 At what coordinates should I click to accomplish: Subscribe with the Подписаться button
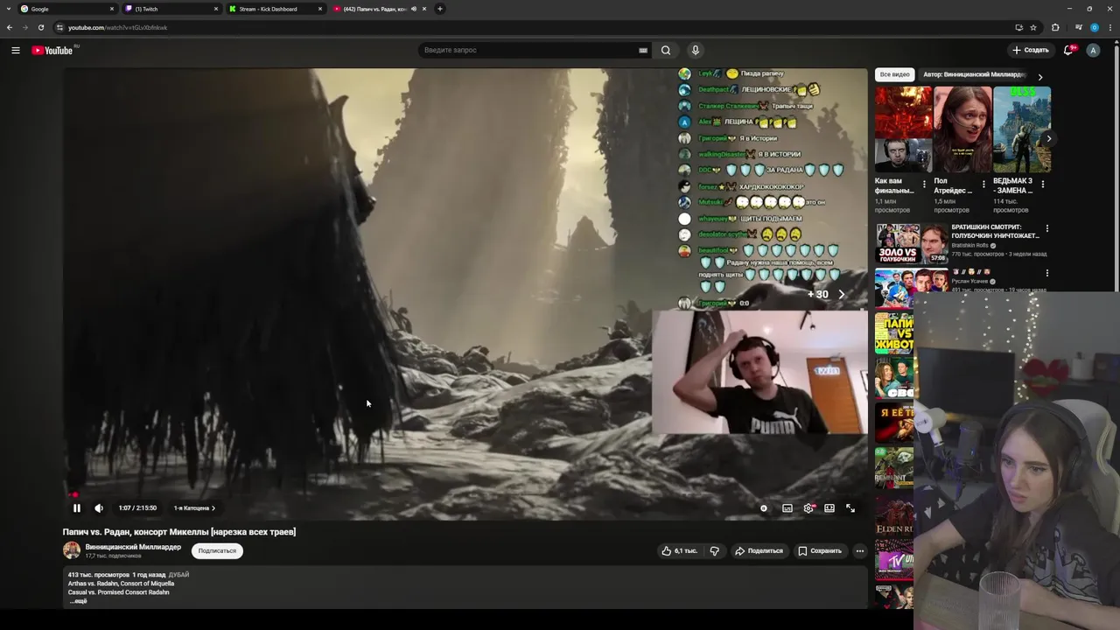coord(217,551)
